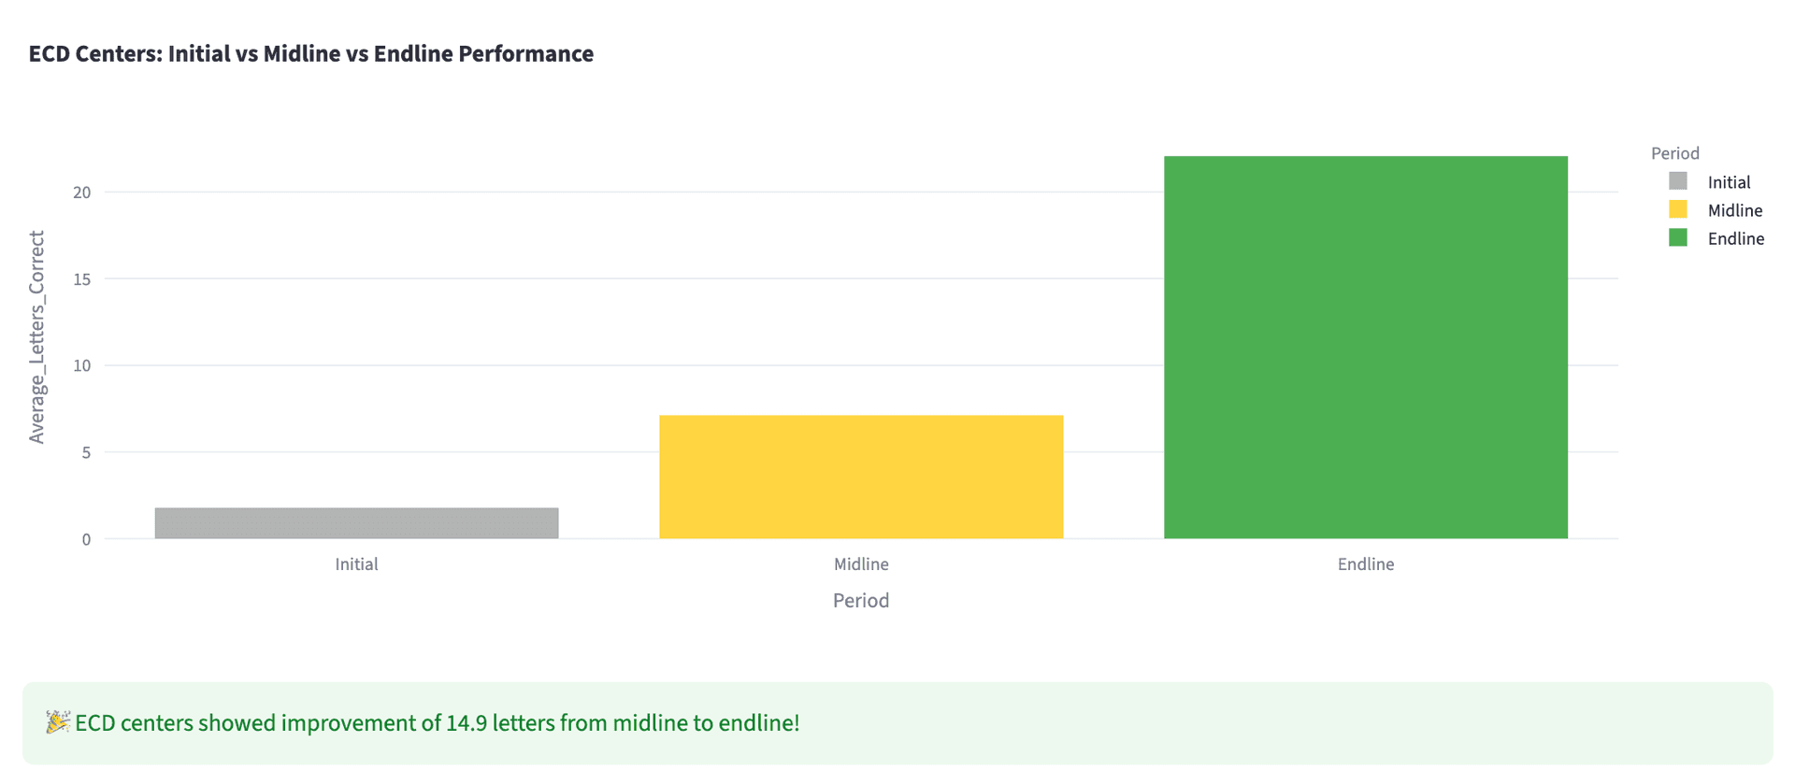Select the green Endline bar
This screenshot has height=784, width=1795.
pyautogui.click(x=1365, y=347)
